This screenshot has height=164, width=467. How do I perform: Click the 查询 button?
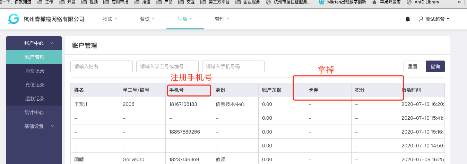(435, 66)
